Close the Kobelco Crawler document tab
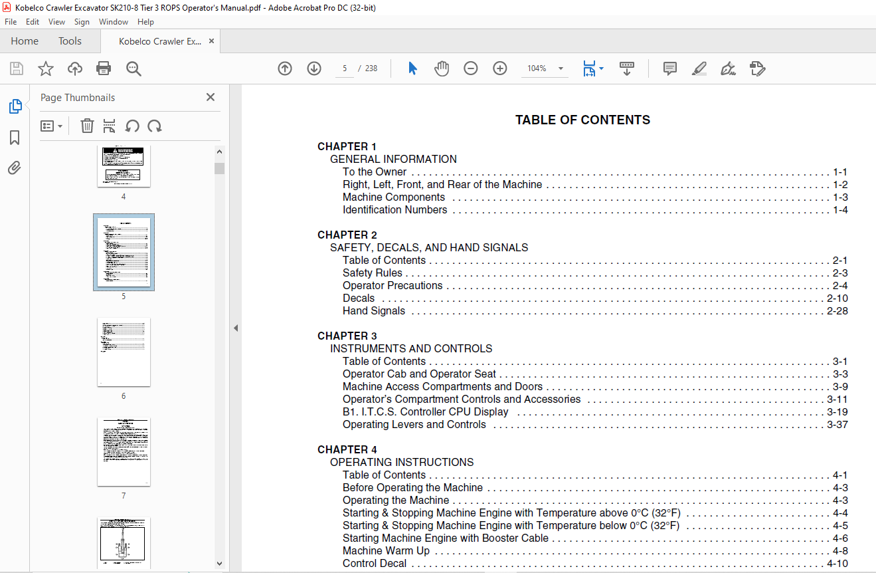 coord(211,41)
